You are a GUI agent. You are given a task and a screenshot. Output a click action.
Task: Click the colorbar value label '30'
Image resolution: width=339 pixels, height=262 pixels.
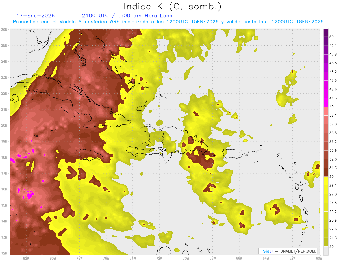point(332,177)
